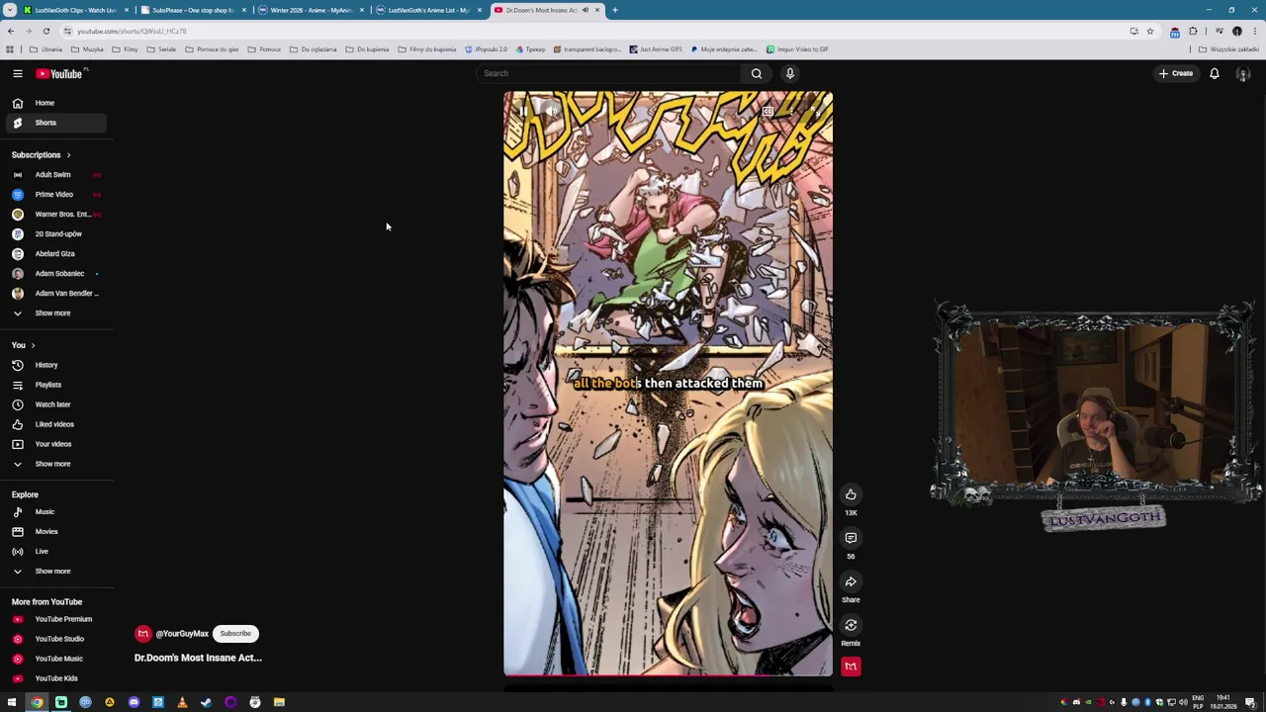The width and height of the screenshot is (1266, 712).
Task: Open File Explorer from the taskbar
Action: click(279, 703)
